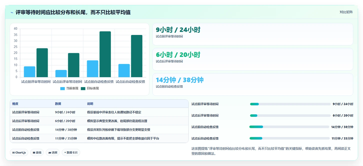Click the note 假设基线中评审责任人和通知路径不稳定
Viewport: 363px width, 166px height.
[114, 112]
